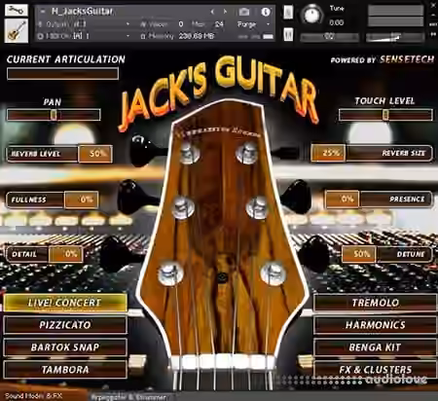Collapse the instrument header using minus icon
The height and width of the screenshot is (401, 438).
(x=43, y=12)
